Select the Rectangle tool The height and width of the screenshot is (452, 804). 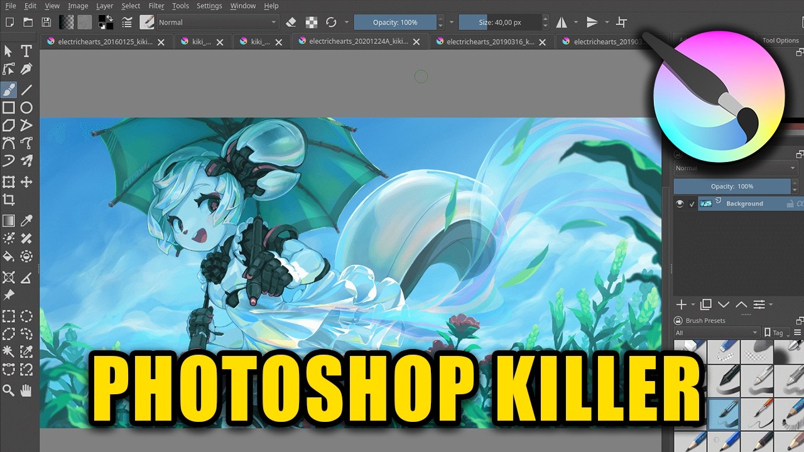pos(9,108)
